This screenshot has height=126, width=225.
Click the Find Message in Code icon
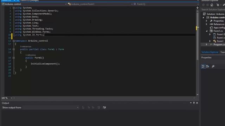click(83, 107)
